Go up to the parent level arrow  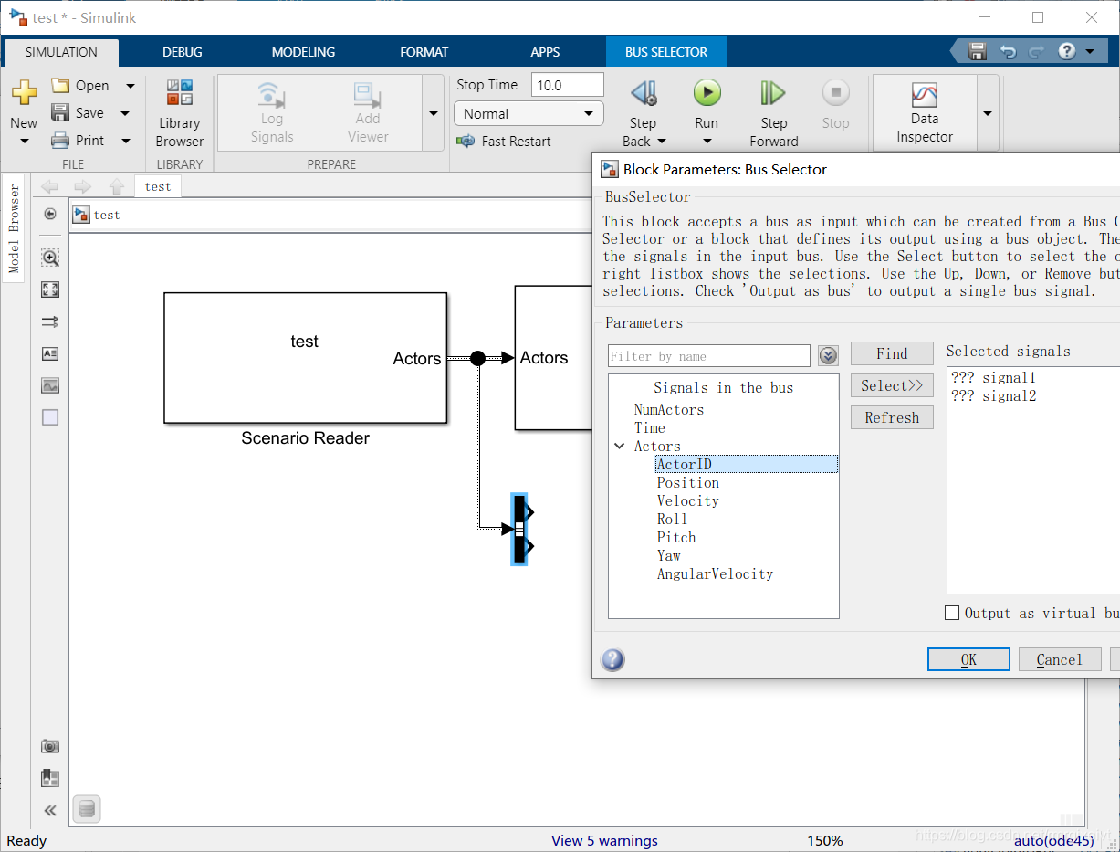(x=116, y=186)
